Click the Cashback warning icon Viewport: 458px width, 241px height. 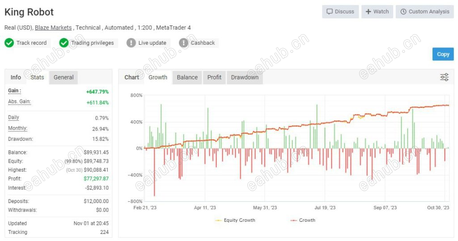pos(183,43)
